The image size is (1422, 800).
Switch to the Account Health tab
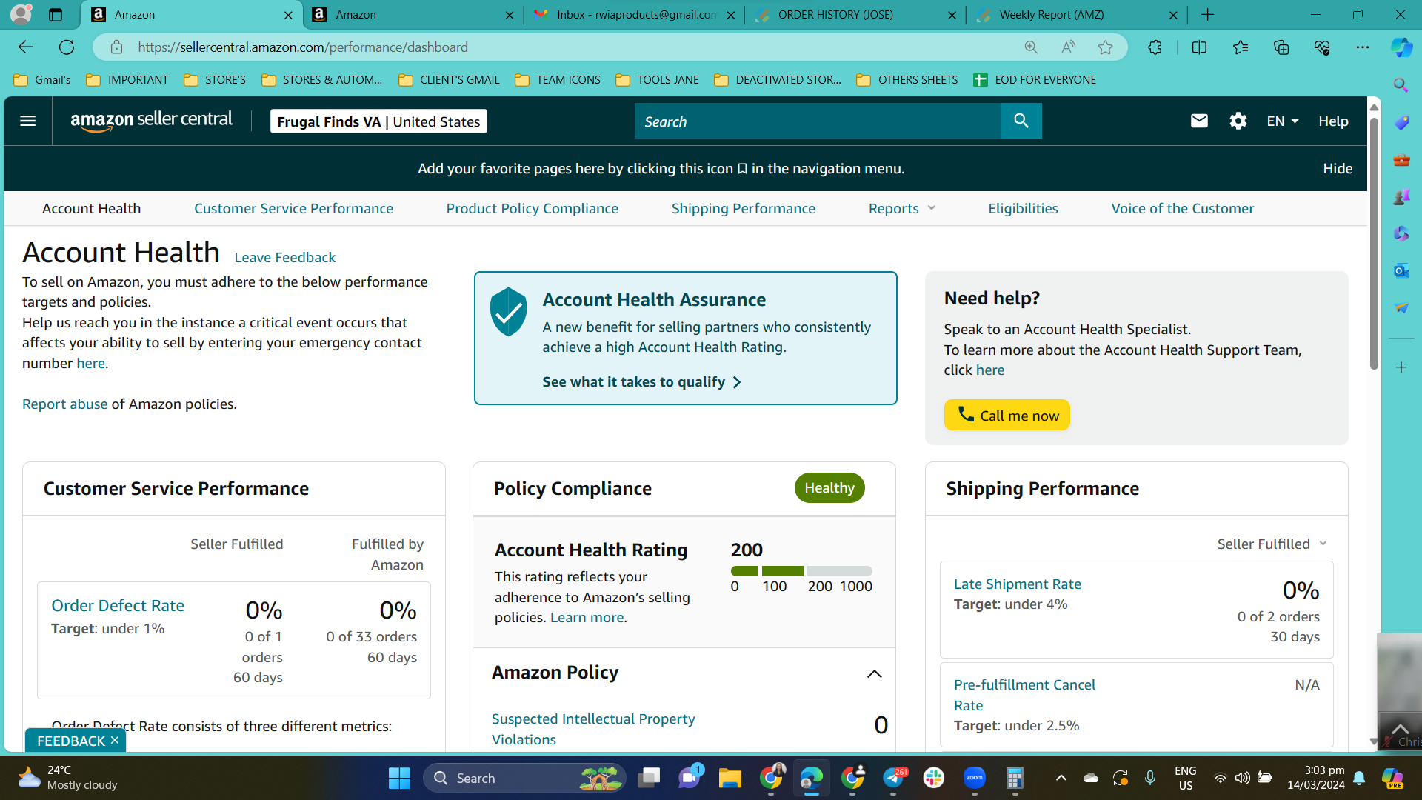(x=91, y=209)
